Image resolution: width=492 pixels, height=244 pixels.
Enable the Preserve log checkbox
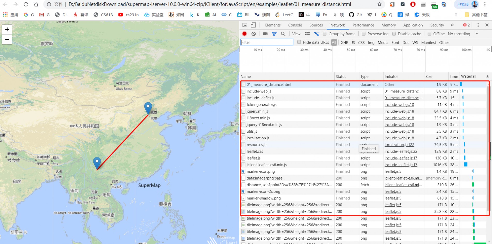364,34
